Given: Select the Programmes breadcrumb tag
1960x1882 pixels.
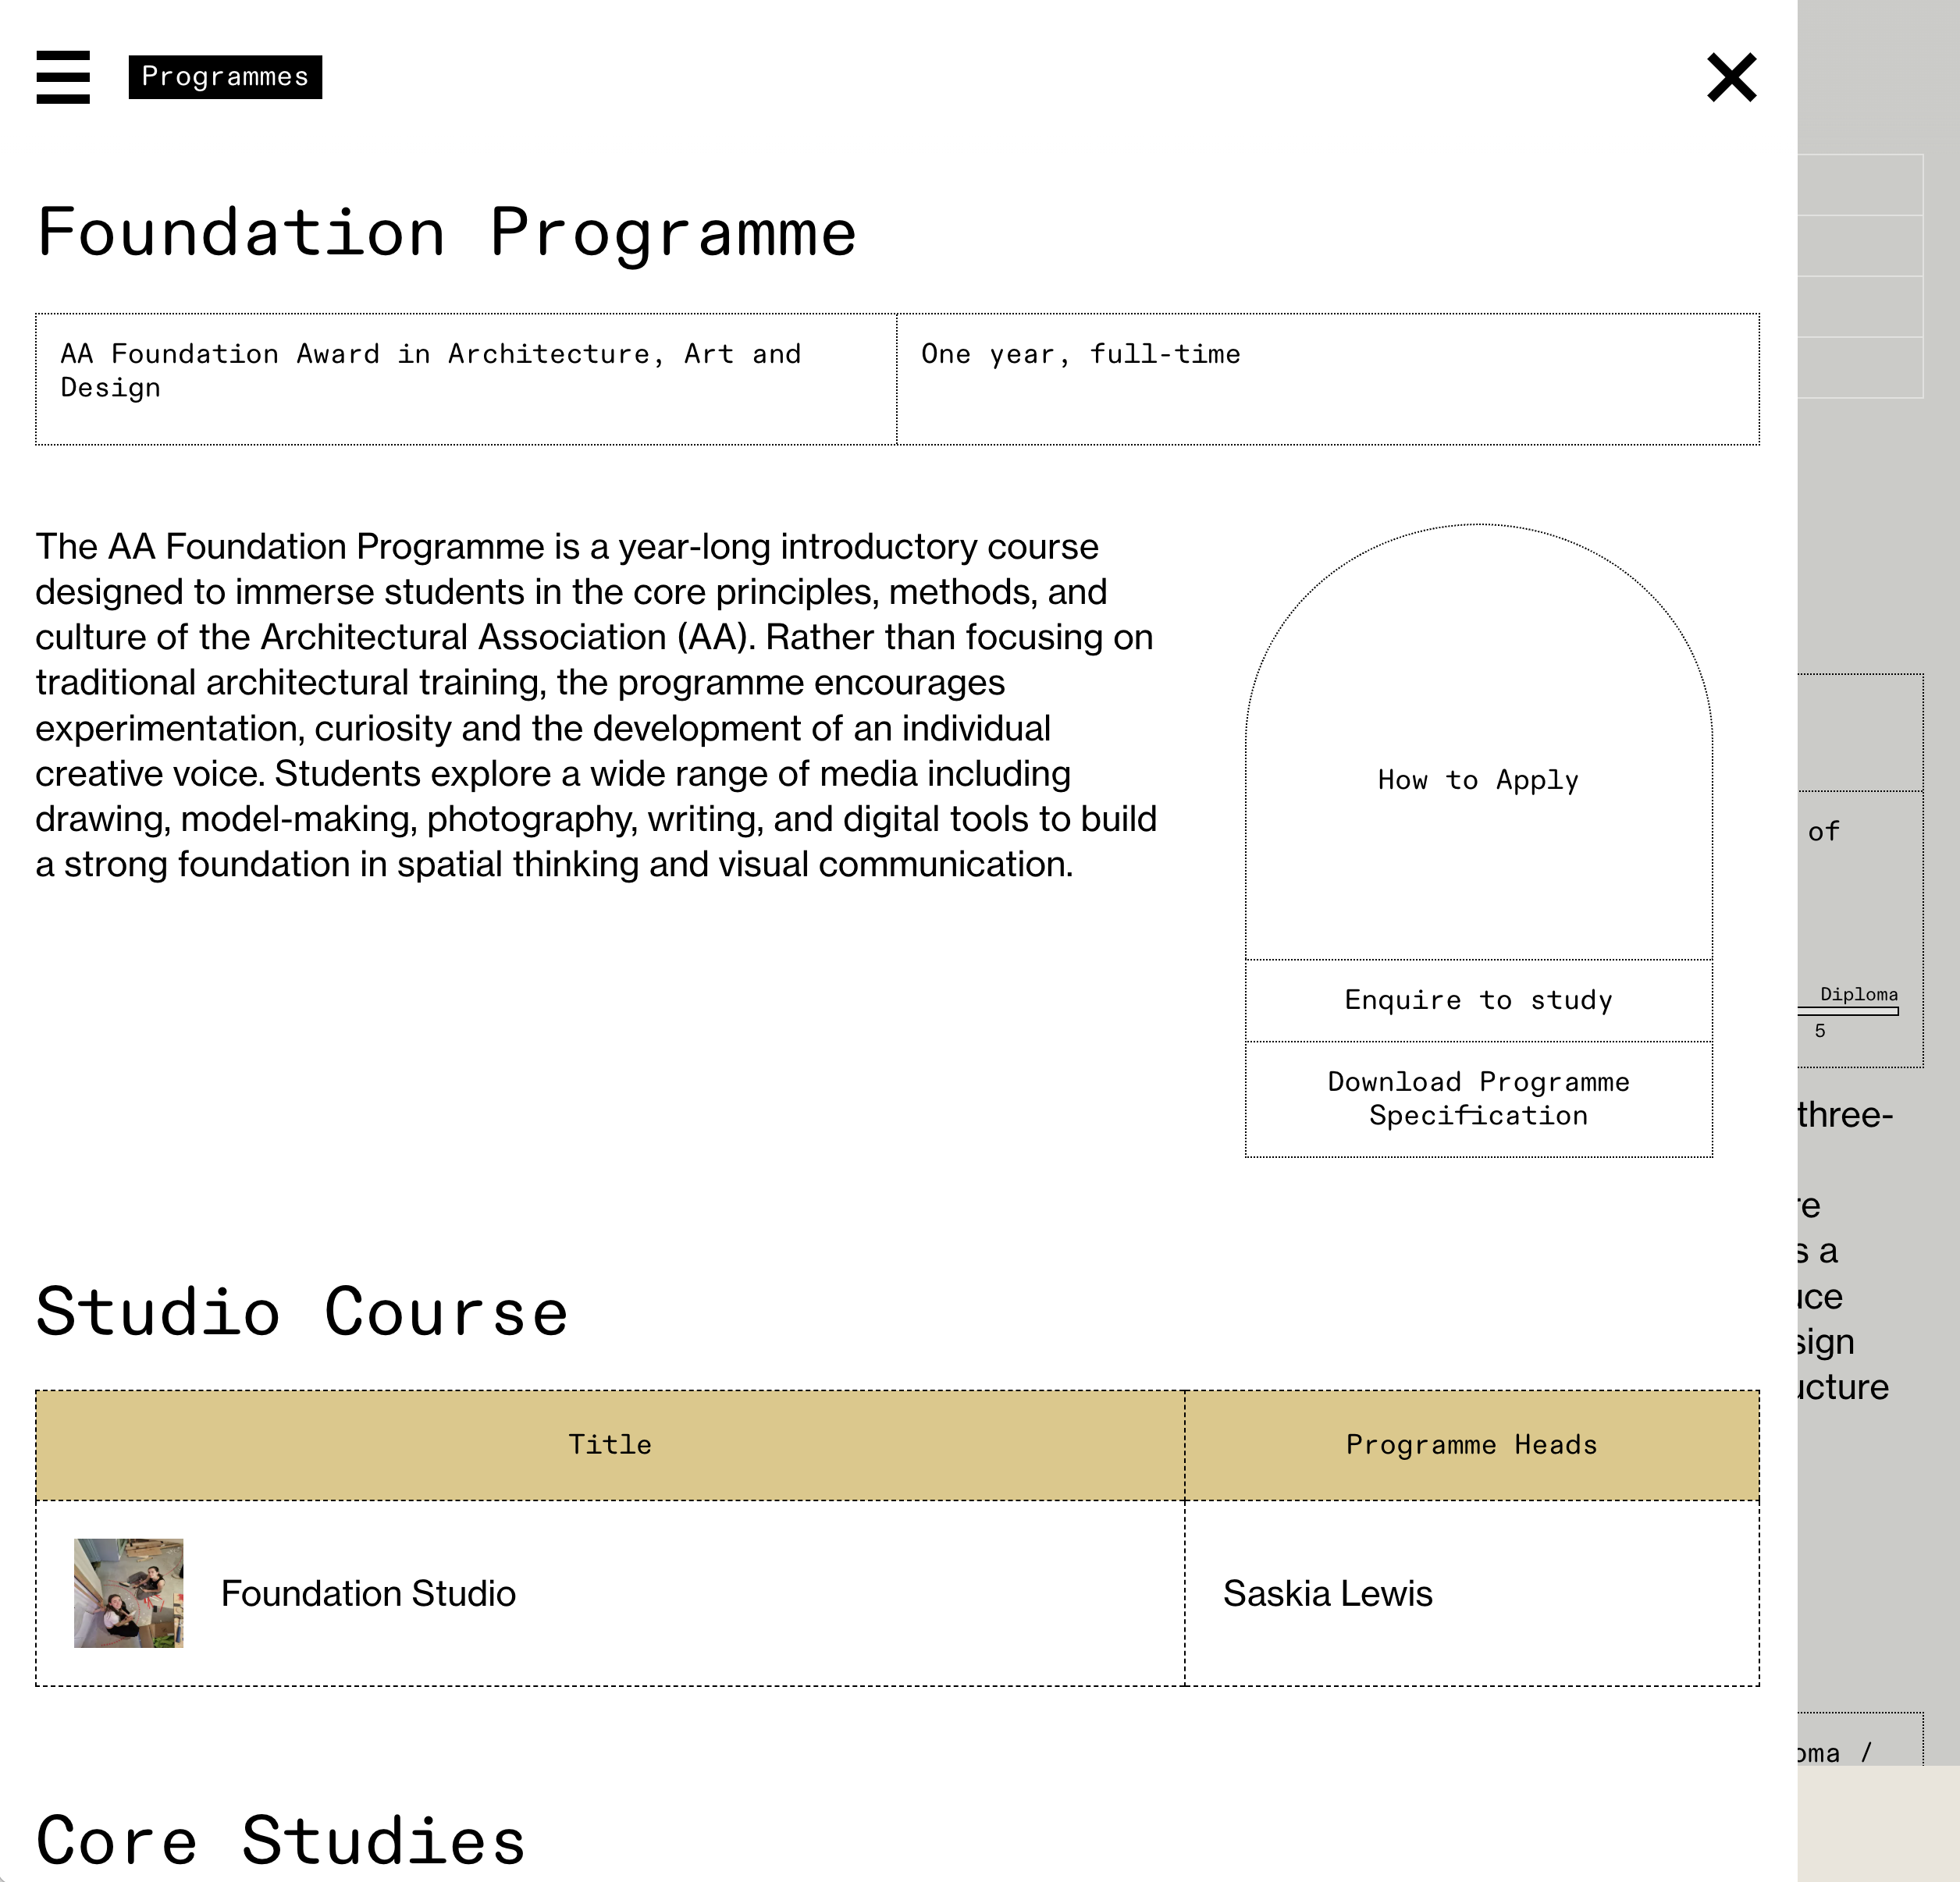Looking at the screenshot, I should coord(225,77).
